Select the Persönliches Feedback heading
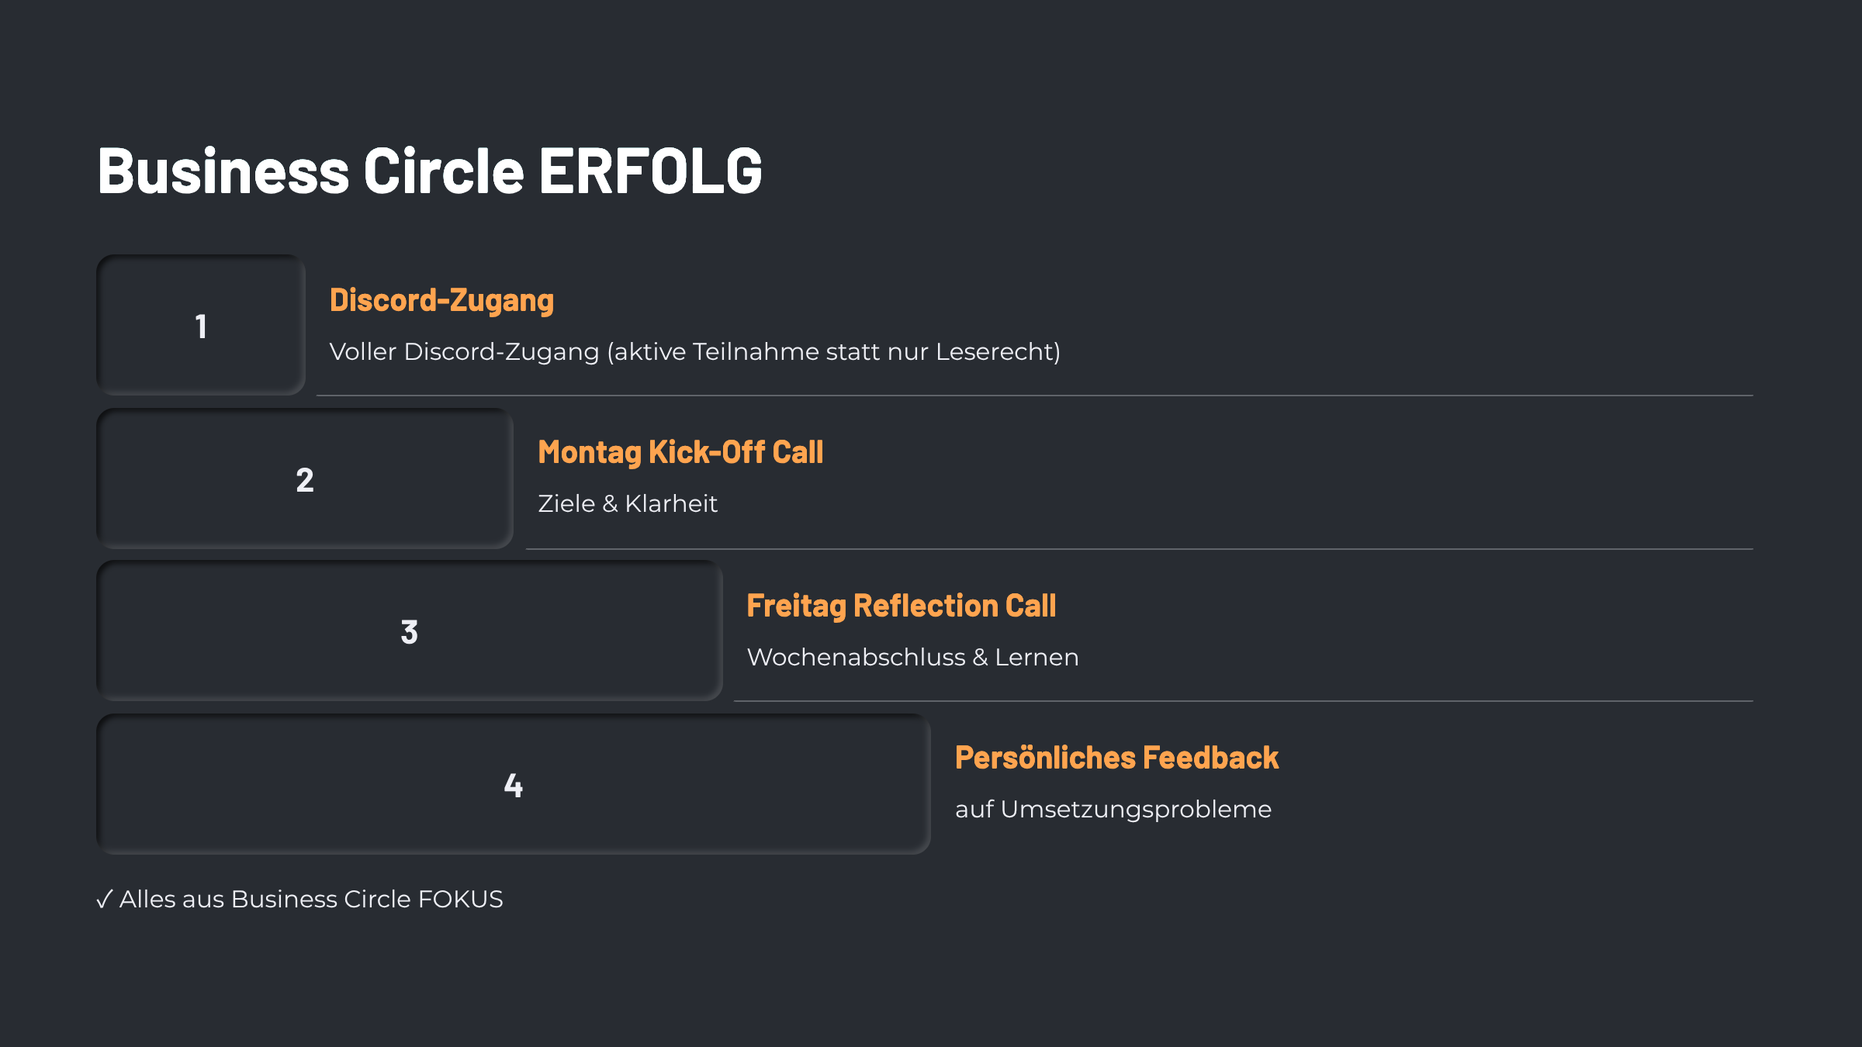The width and height of the screenshot is (1862, 1047). pyautogui.click(x=1116, y=758)
